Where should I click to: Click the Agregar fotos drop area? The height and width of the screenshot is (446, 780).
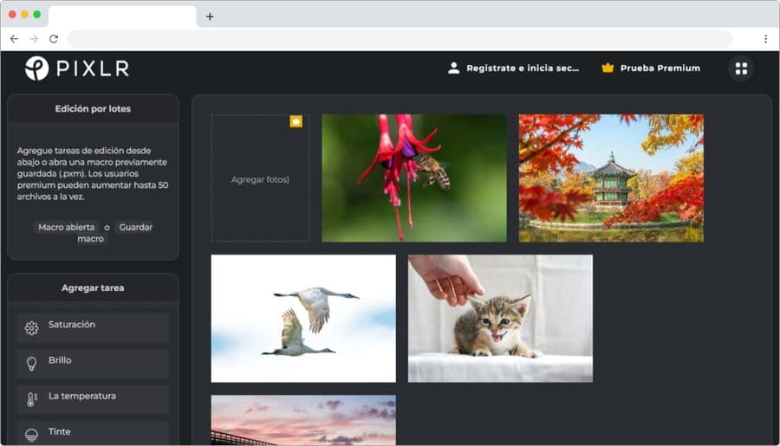(x=260, y=178)
